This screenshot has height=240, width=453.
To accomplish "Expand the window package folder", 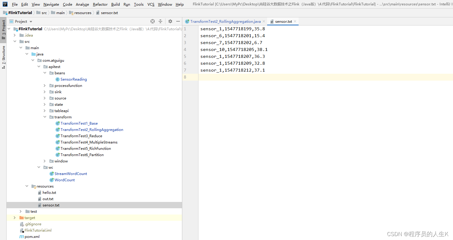I will click(45, 161).
